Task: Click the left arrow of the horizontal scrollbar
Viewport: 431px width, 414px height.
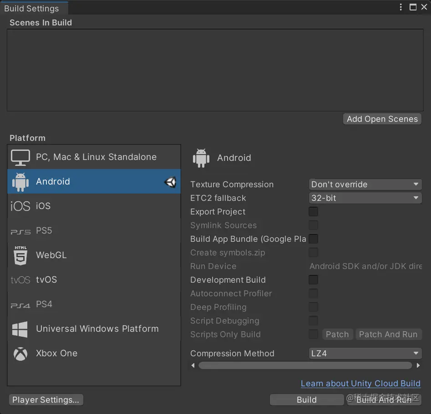Action: (x=193, y=365)
